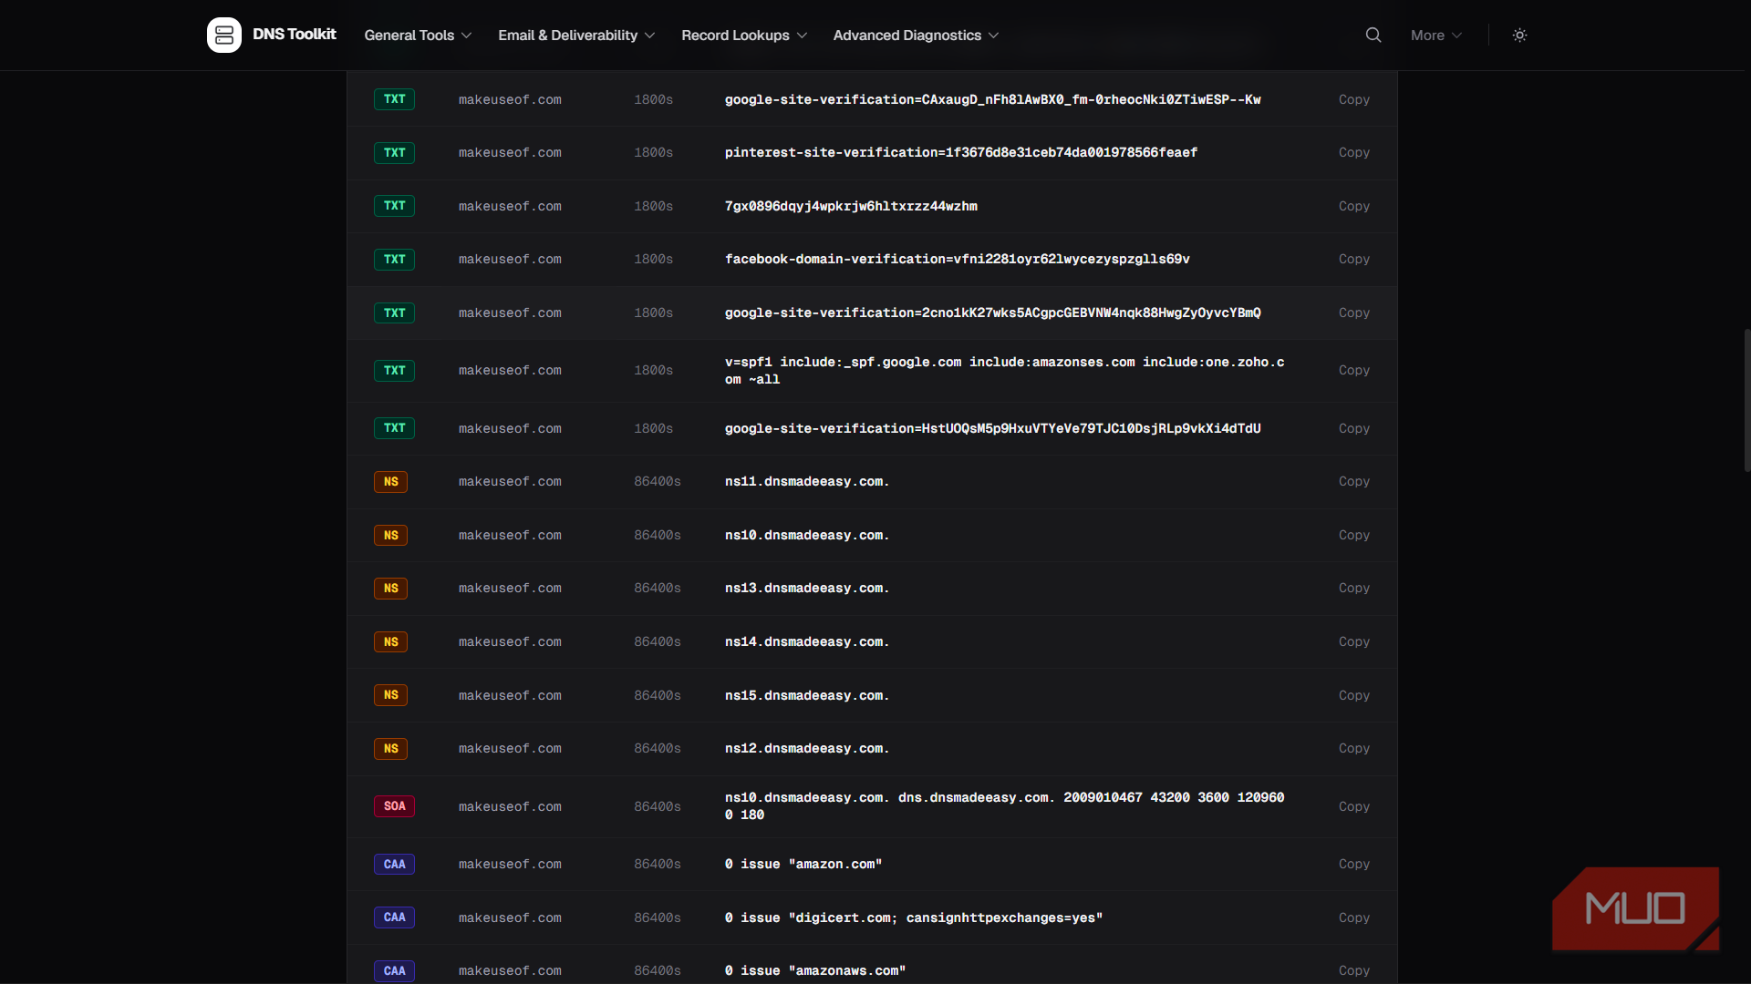1751x984 pixels.
Task: Click the NS badge for ns11.dnsmadeeasy.com
Action: point(390,481)
